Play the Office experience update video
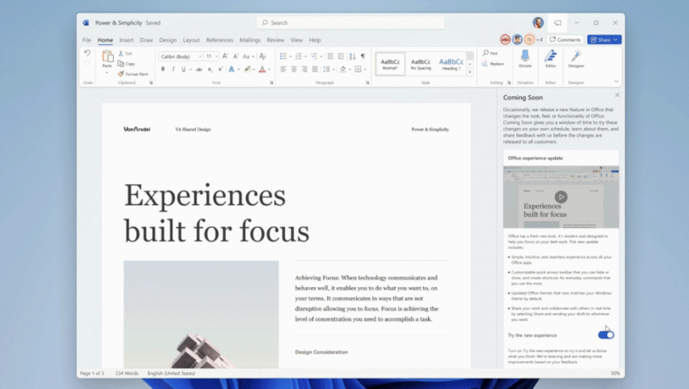Viewport: 689px width, 389px height. click(x=560, y=197)
